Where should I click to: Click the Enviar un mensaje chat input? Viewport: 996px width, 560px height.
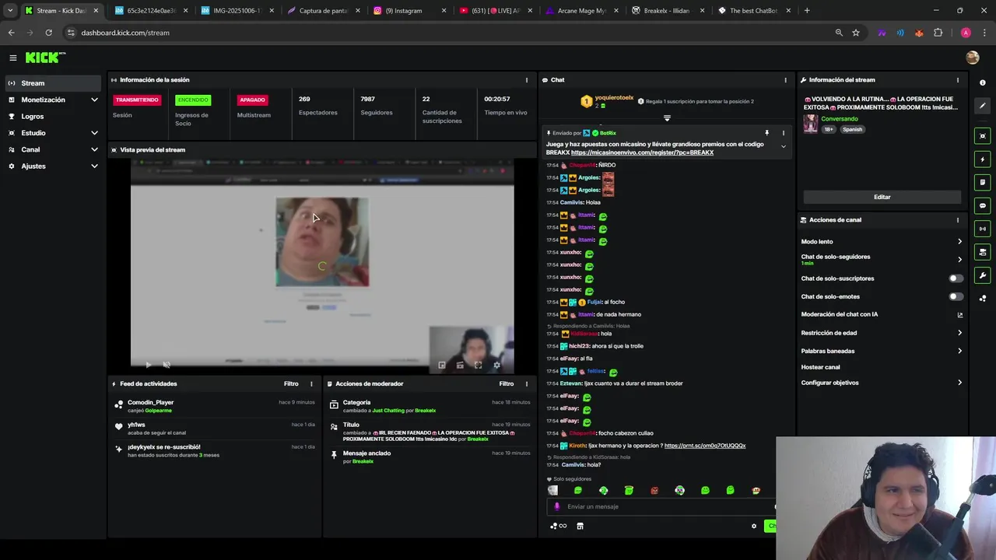(x=661, y=506)
